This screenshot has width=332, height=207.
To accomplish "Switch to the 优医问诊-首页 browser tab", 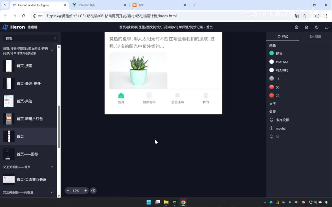I will click(x=99, y=5).
